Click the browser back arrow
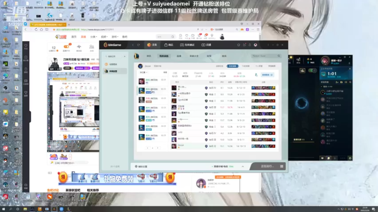 pos(26,30)
